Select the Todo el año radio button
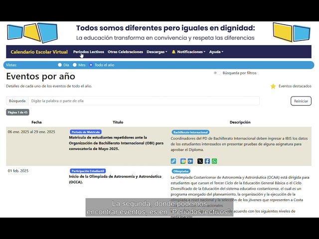Image resolution: width=319 pixels, height=239 pixels. click(91, 65)
